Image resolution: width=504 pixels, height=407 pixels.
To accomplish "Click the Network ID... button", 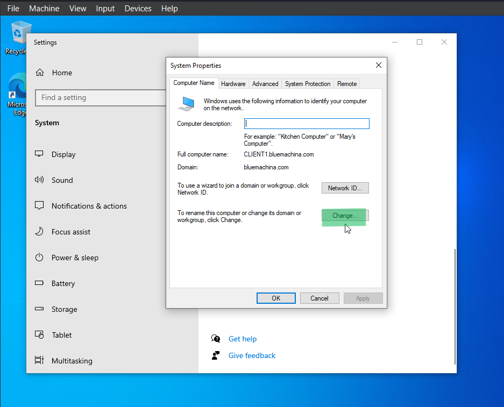I will (345, 188).
